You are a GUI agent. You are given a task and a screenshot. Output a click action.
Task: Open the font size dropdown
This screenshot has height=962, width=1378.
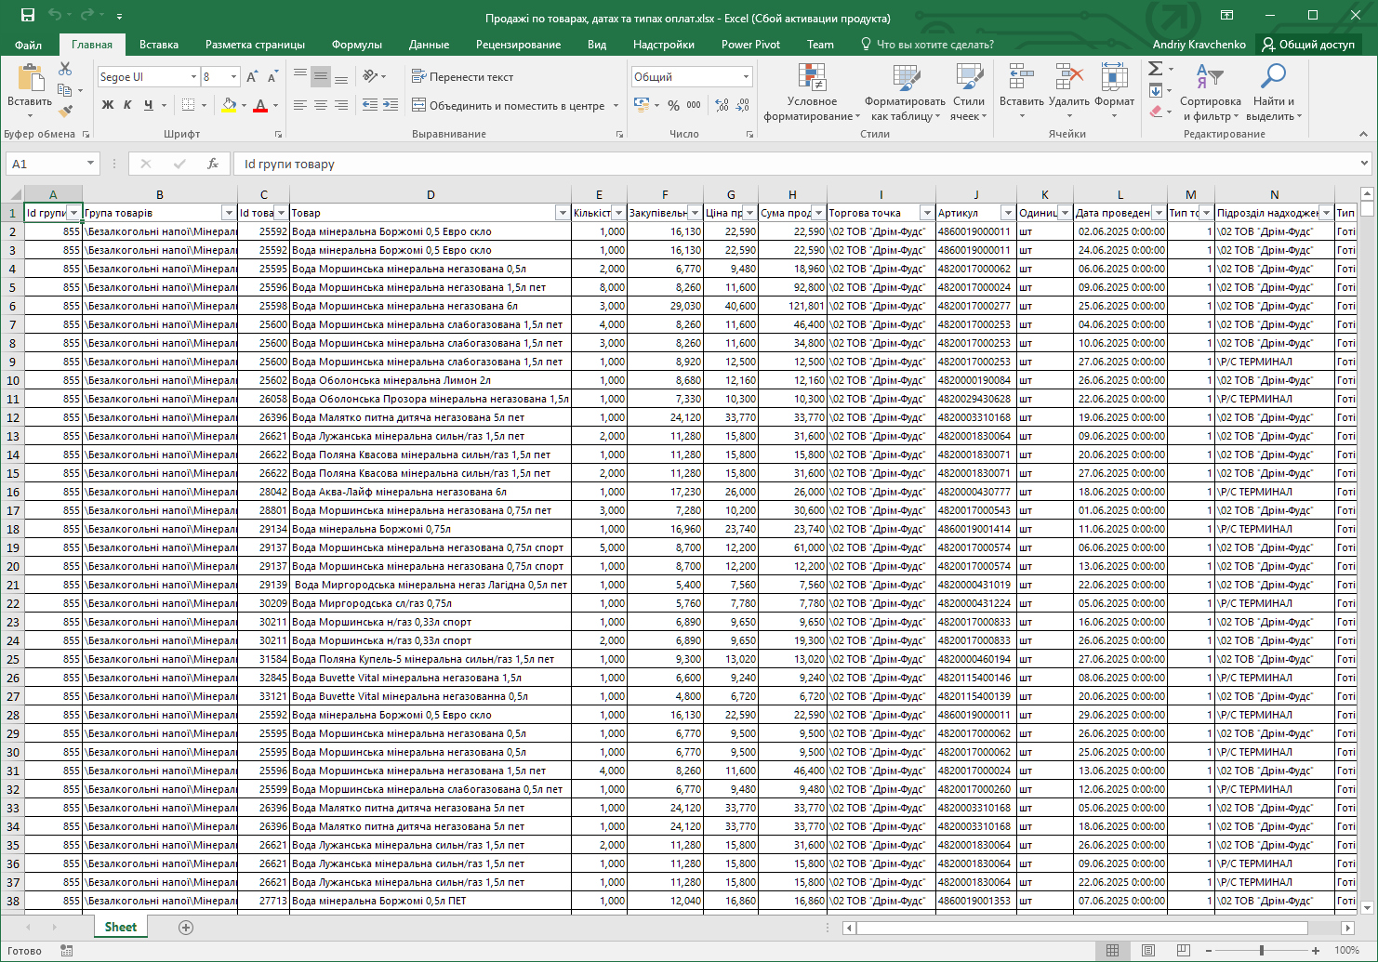point(234,77)
